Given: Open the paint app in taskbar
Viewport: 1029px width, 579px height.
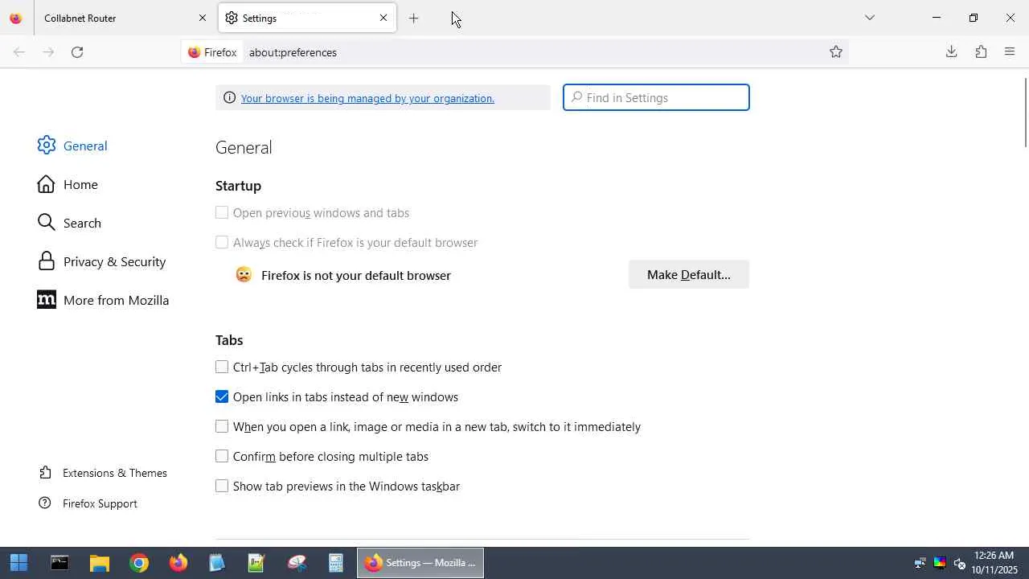Looking at the screenshot, I should tap(297, 563).
